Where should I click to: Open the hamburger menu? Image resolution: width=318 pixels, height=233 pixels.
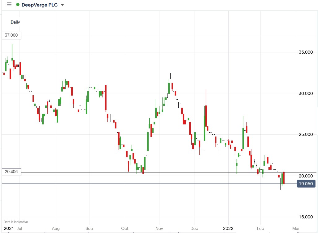click(x=9, y=5)
